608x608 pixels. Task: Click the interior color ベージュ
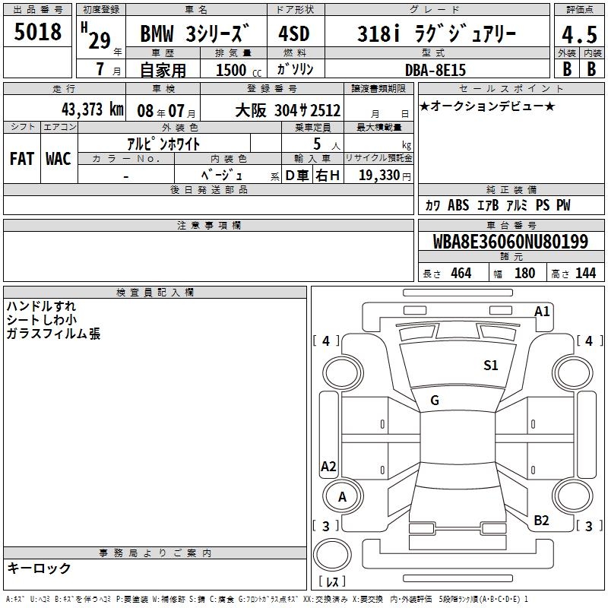coord(222,175)
